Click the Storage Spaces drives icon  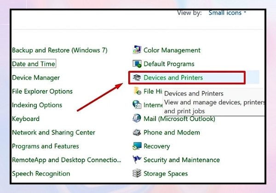click(x=137, y=173)
